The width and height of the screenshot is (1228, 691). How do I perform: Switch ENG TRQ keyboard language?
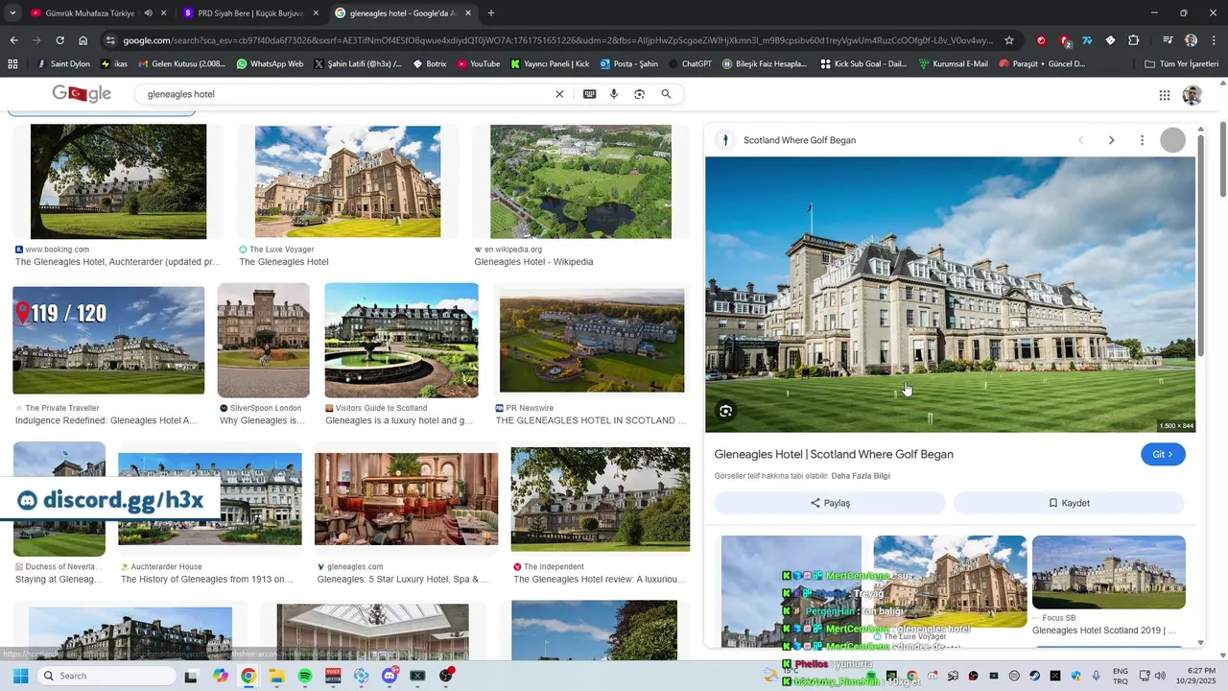1120,676
